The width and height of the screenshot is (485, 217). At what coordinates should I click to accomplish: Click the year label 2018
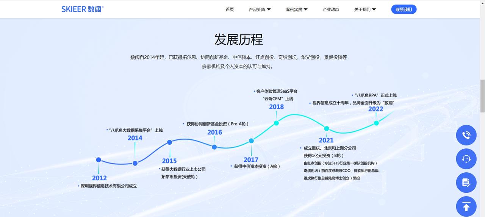(276, 107)
